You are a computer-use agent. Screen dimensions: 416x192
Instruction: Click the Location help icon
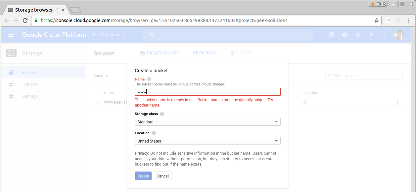tap(154, 133)
